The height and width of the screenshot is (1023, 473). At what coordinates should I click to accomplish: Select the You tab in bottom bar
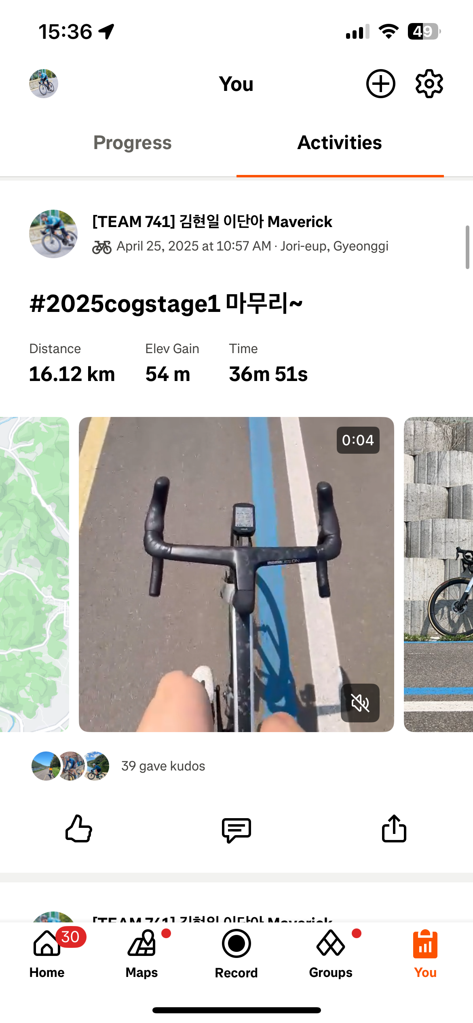pos(425,954)
